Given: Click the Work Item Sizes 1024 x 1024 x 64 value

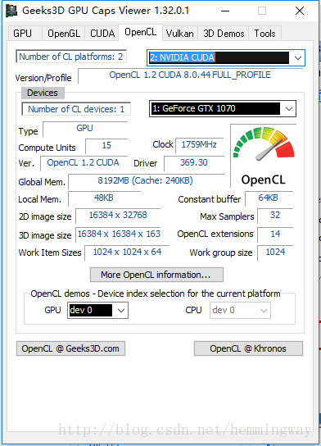Looking at the screenshot, I should click(x=127, y=253).
